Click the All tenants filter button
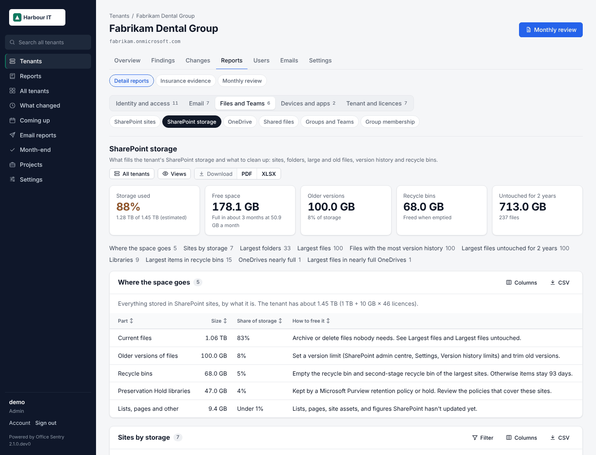Viewport: 596px width, 455px height. pos(132,174)
